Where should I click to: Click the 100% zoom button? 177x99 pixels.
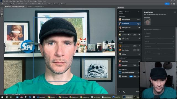click(x=50, y=4)
